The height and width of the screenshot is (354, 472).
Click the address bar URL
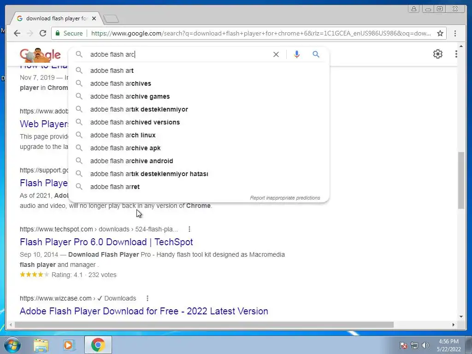click(x=261, y=33)
